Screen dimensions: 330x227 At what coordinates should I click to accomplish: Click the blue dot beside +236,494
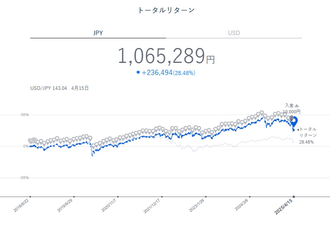click(138, 73)
